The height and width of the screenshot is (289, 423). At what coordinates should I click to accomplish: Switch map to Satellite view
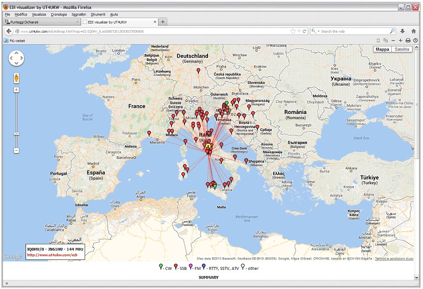pyautogui.click(x=401, y=49)
